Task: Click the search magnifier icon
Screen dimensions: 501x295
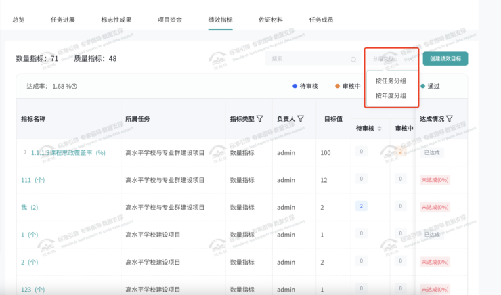Action: pyautogui.click(x=353, y=59)
